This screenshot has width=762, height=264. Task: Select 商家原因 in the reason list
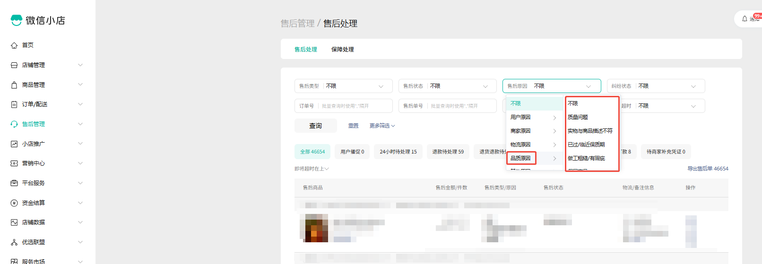pyautogui.click(x=520, y=131)
